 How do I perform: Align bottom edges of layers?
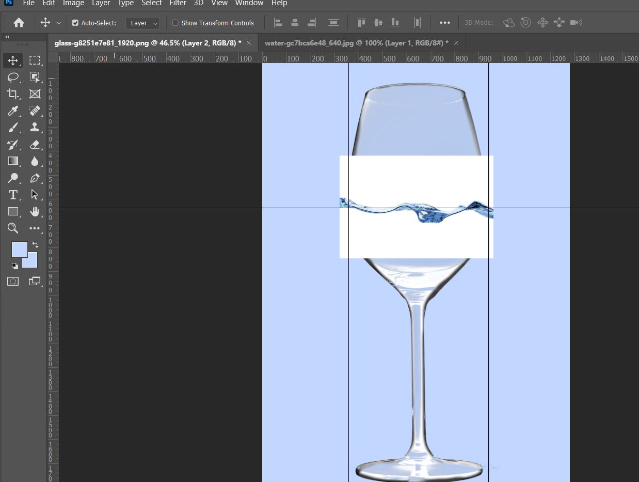395,23
